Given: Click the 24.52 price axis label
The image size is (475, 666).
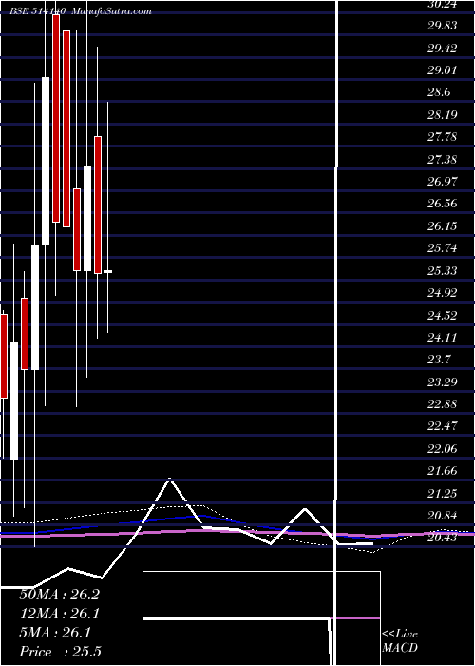Looking at the screenshot, I should [442, 315].
